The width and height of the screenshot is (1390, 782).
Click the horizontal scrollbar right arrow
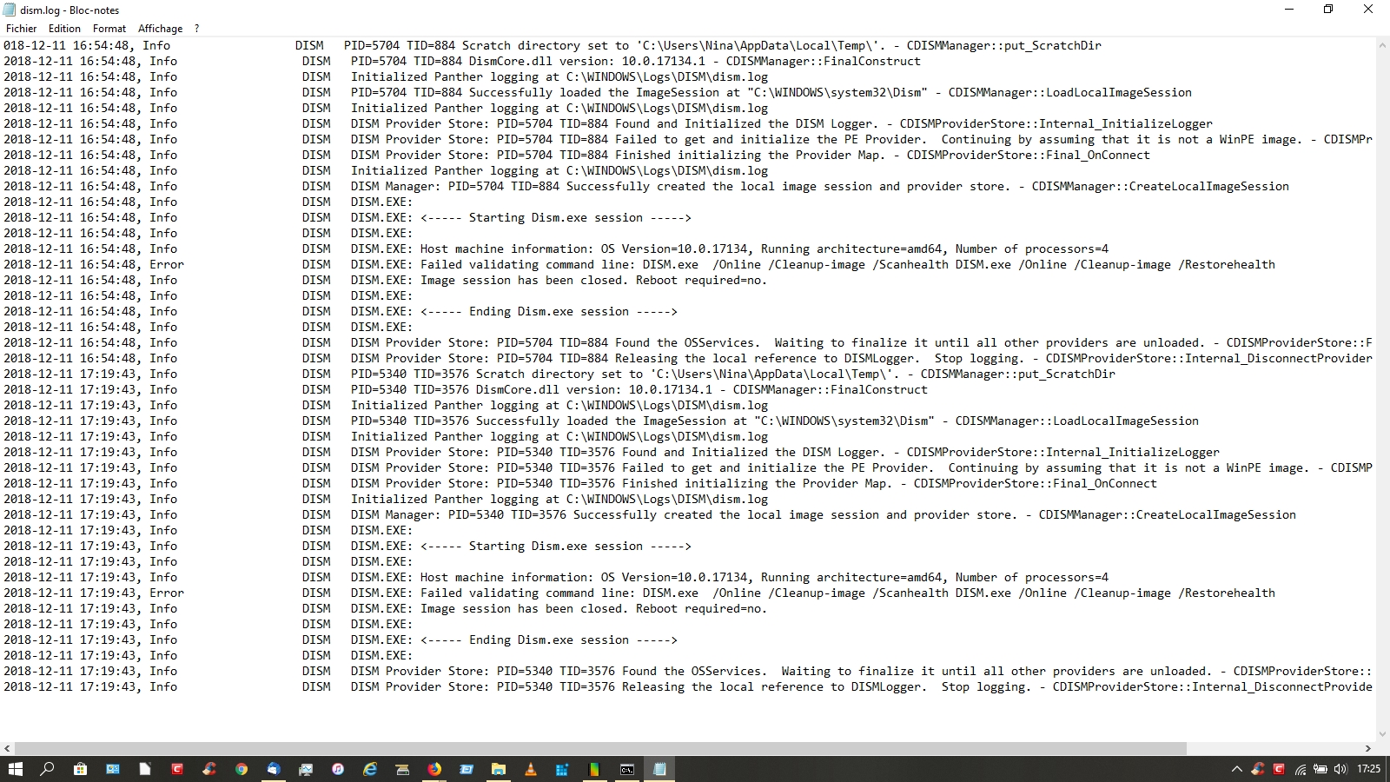coord(1367,748)
